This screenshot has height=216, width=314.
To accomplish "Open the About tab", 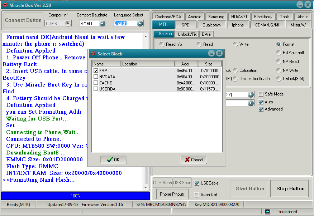I will [303, 16].
